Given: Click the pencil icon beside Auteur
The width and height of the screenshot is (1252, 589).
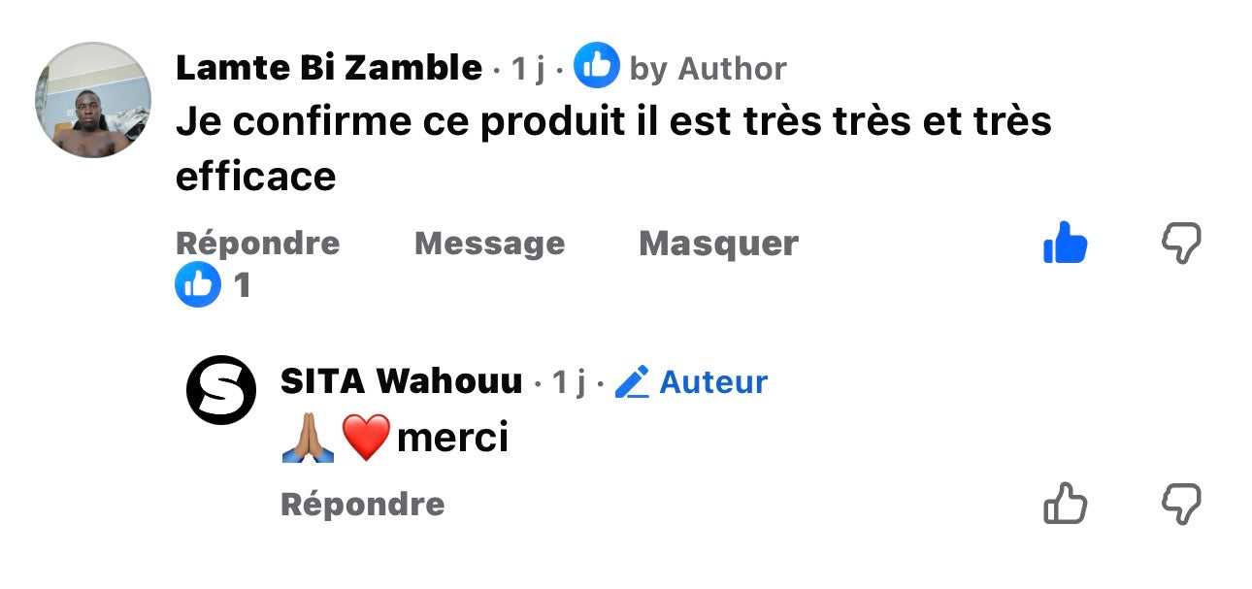Looking at the screenshot, I should point(632,381).
